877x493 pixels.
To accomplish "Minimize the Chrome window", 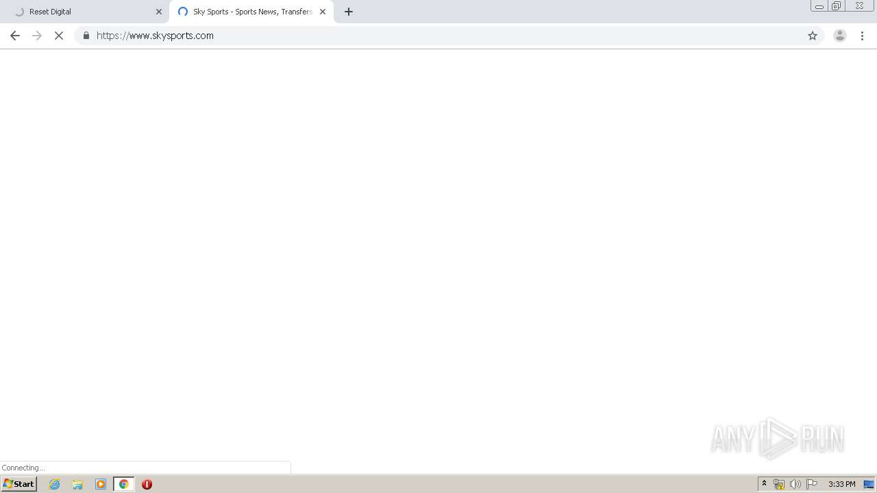I will tap(819, 6).
